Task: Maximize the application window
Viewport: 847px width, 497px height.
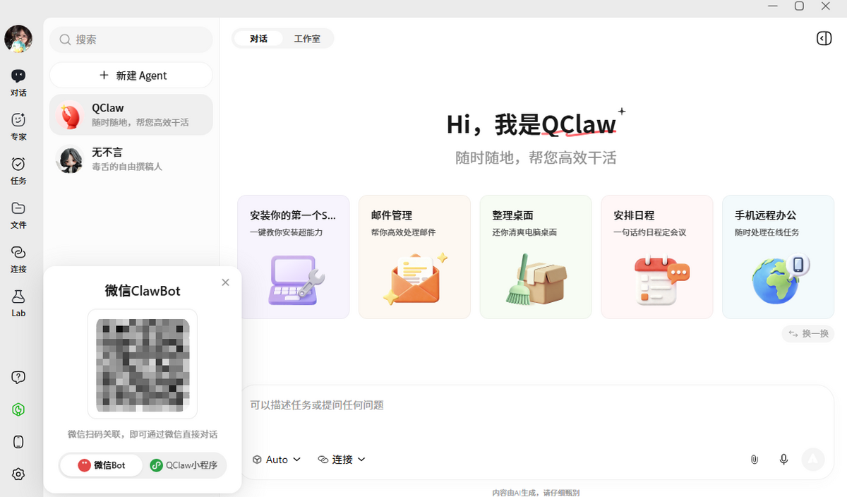Action: 799,6
